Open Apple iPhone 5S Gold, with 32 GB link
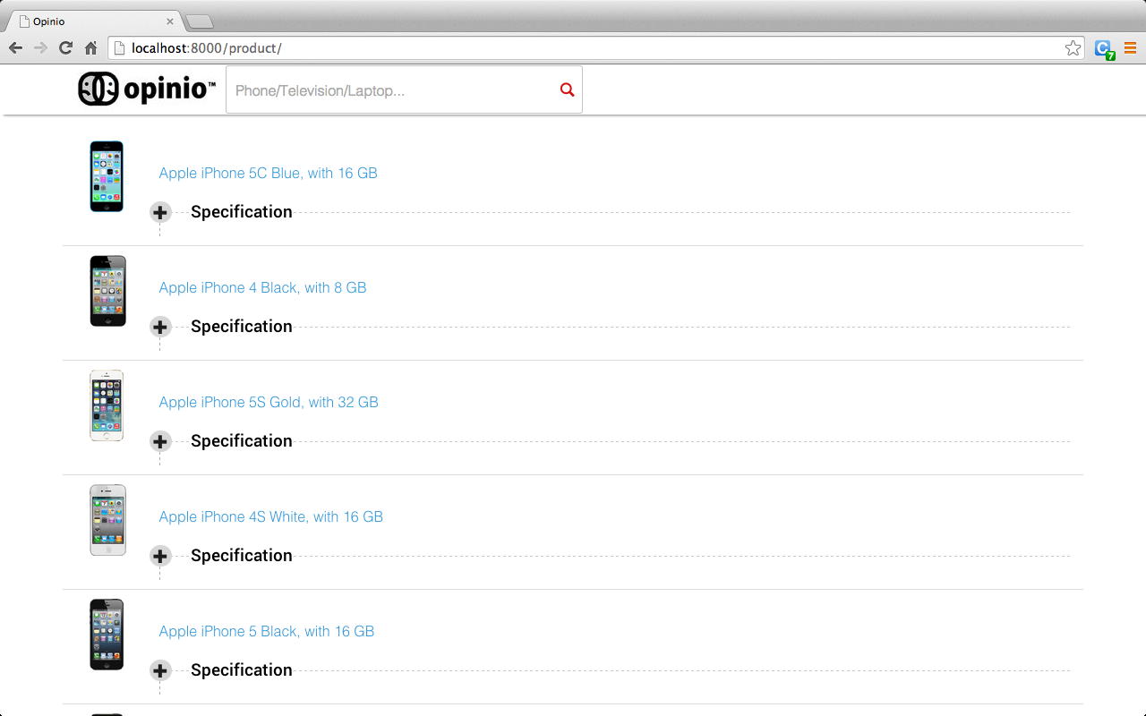The image size is (1146, 716). [269, 402]
